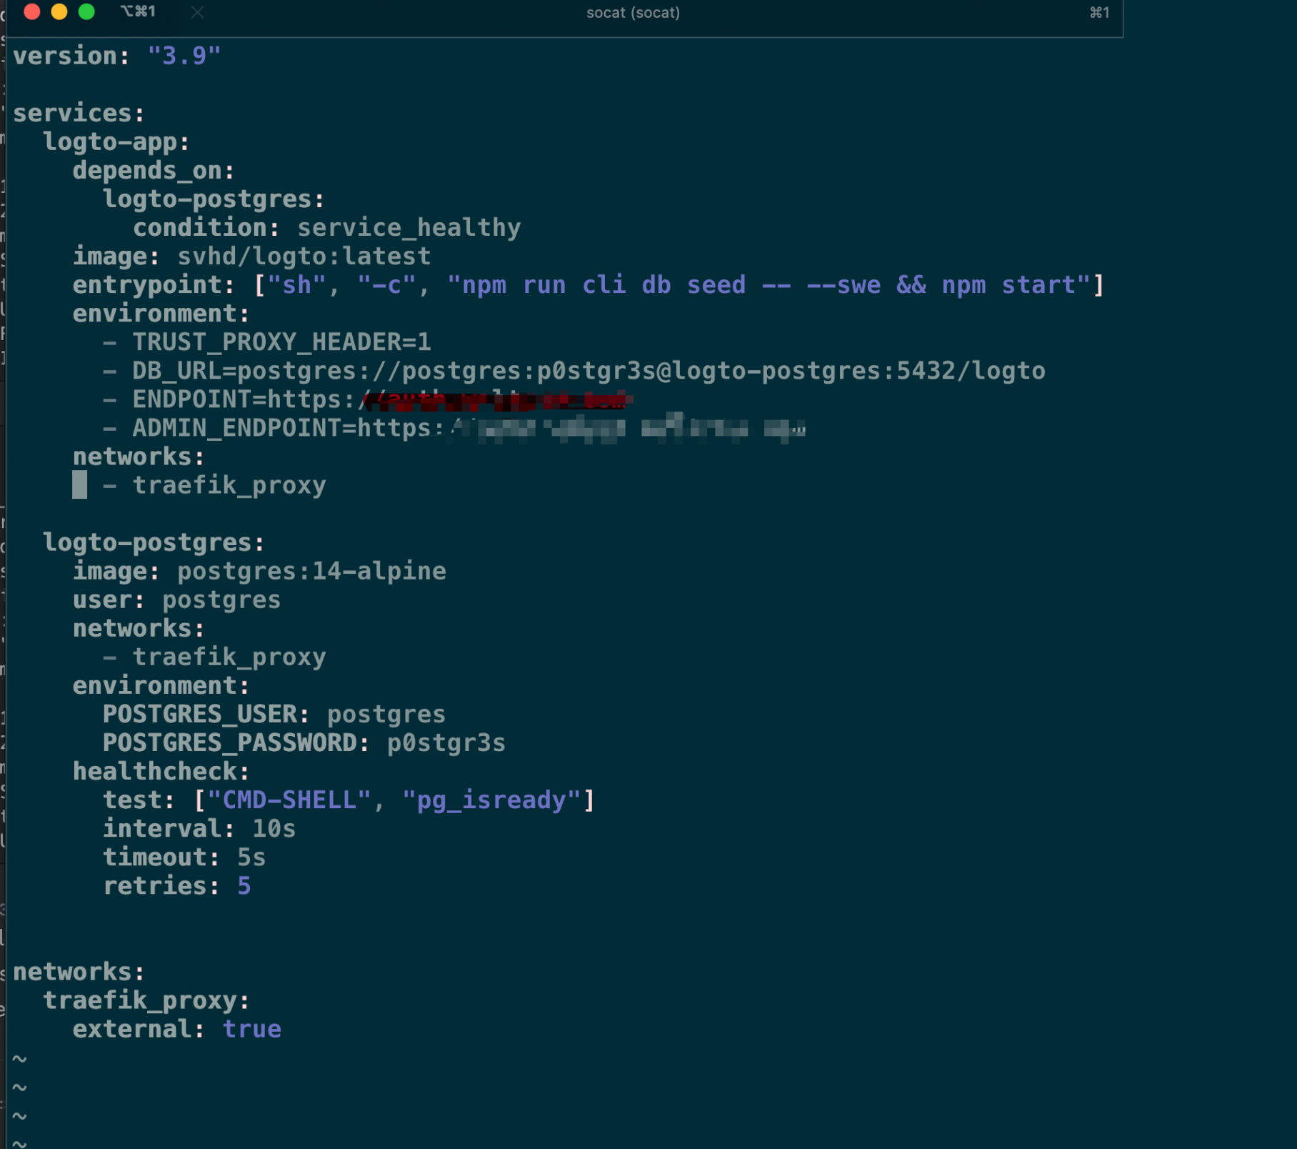Click the "sh" string in entrypoint

(x=296, y=284)
